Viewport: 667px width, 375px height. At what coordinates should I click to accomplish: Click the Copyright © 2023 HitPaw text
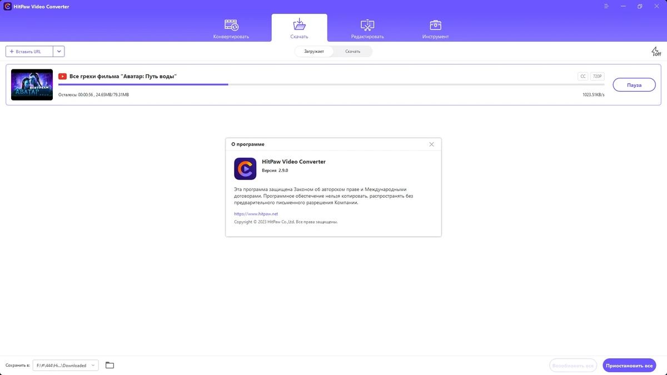coord(286,222)
